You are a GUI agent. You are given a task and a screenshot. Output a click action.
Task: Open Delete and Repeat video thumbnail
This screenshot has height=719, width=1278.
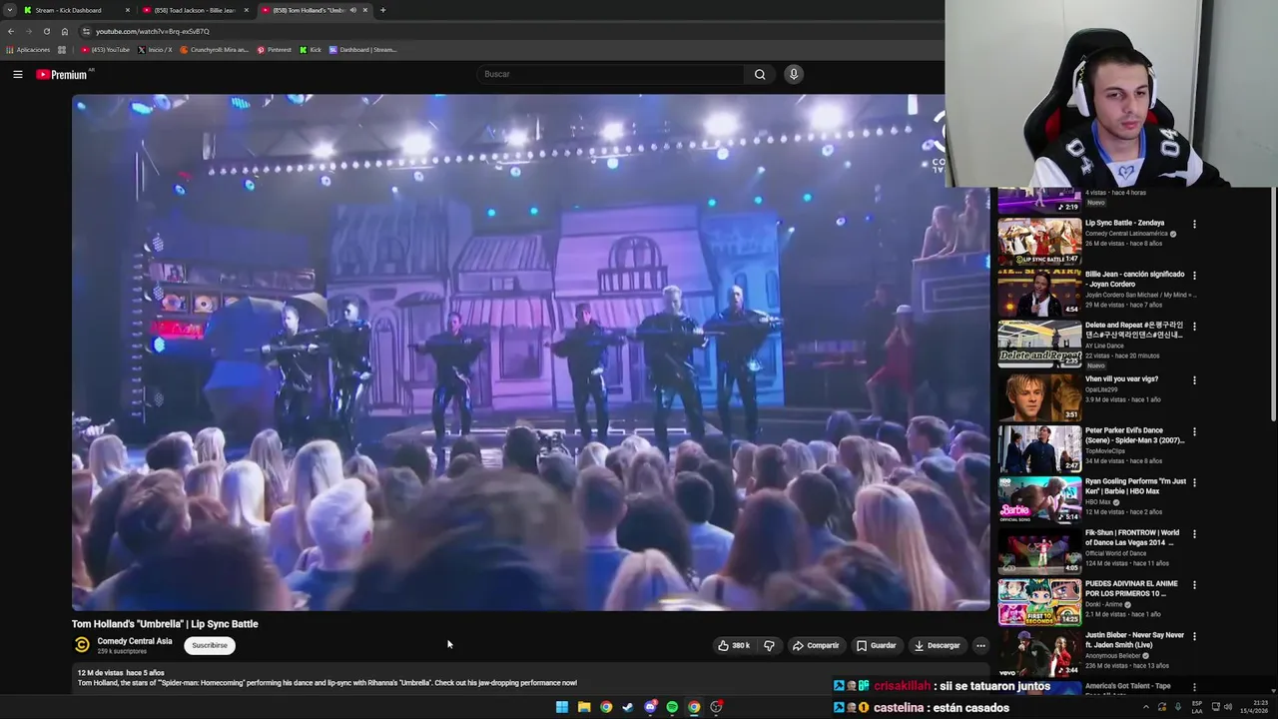tap(1039, 344)
